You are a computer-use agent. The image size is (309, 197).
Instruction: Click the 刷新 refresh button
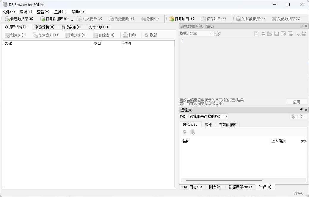pyautogui.click(x=151, y=35)
